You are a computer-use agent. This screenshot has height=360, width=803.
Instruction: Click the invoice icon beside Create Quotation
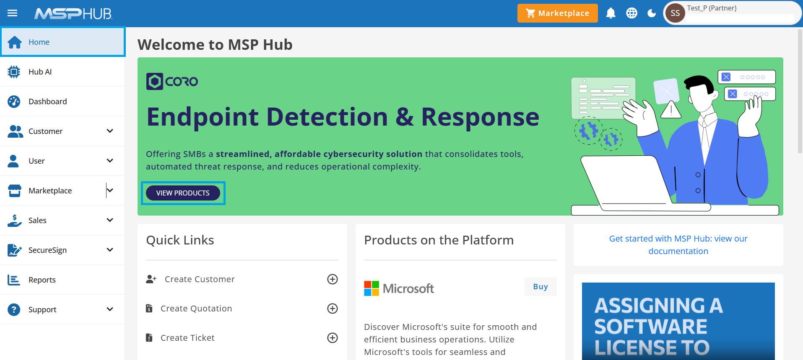coord(149,309)
